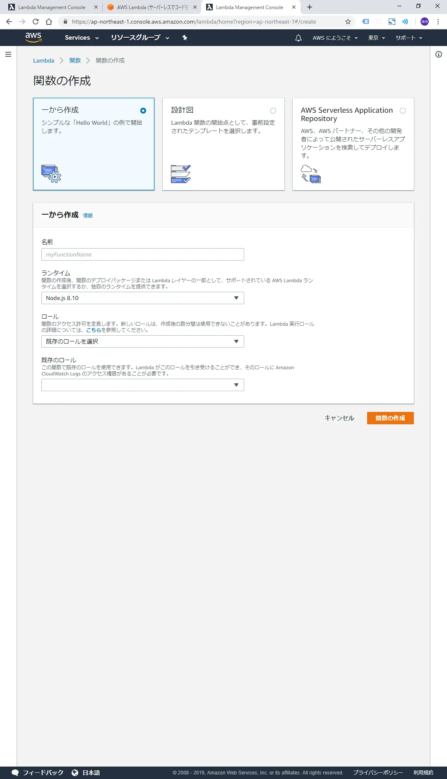Select the 一から作成 radio option
This screenshot has height=779, width=447.
coord(143,111)
